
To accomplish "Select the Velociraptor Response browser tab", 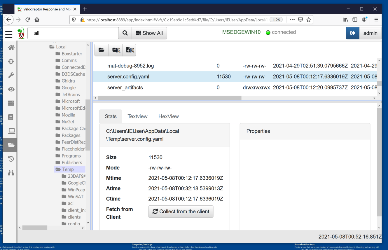I will [47, 9].
